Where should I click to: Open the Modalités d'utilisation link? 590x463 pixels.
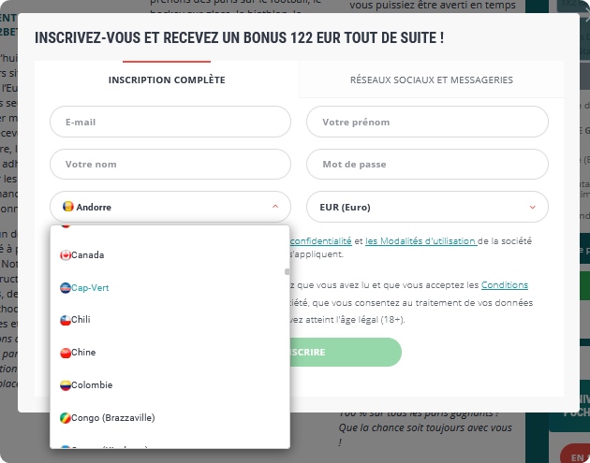coord(421,241)
